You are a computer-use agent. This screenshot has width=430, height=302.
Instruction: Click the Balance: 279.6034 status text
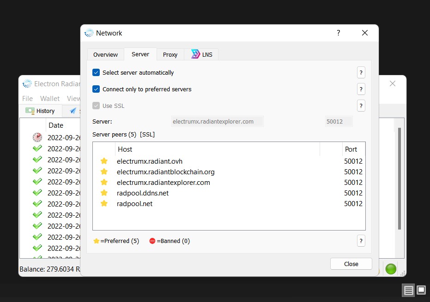49,269
